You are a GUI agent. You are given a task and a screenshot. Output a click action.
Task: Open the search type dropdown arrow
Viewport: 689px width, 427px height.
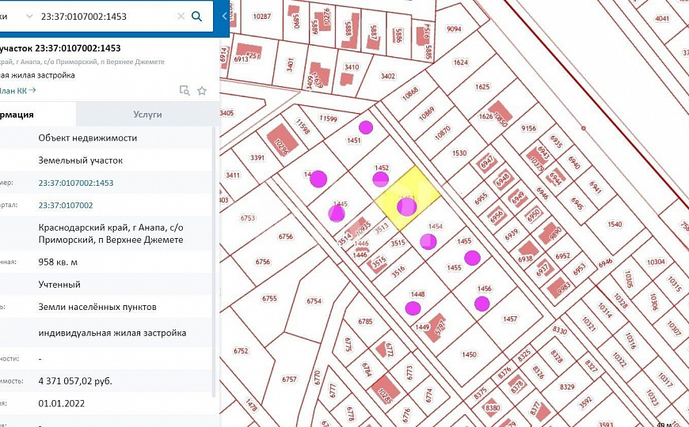pyautogui.click(x=29, y=16)
